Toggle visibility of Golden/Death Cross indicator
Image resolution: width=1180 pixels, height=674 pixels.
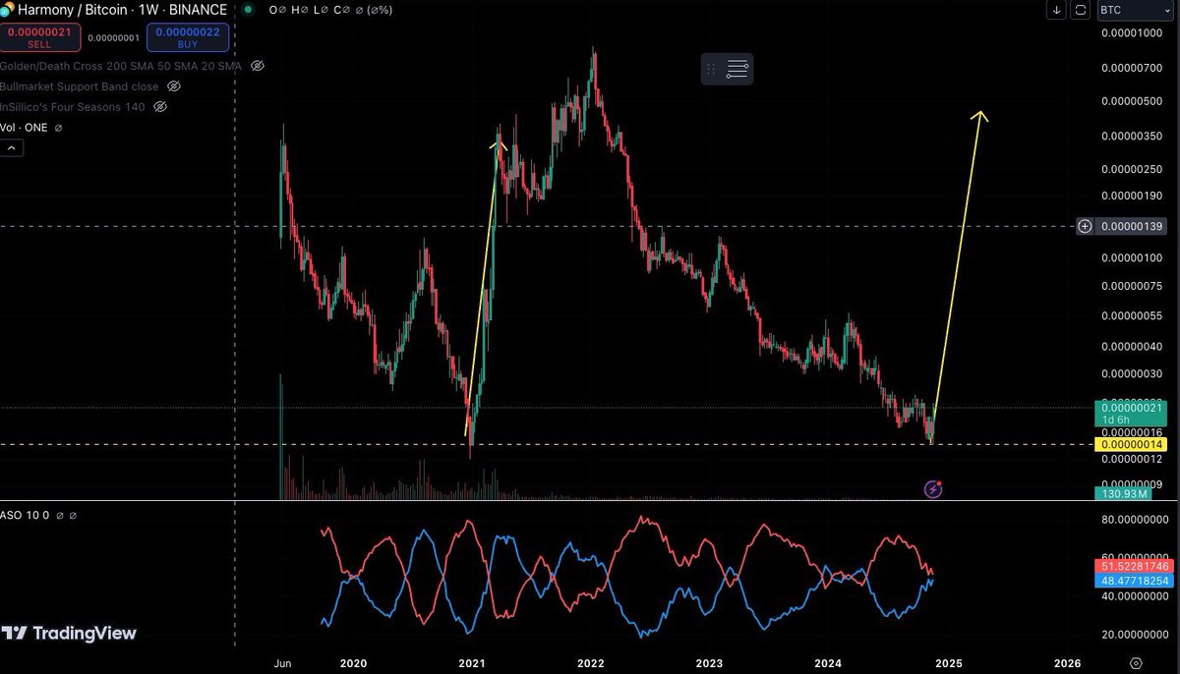(258, 66)
